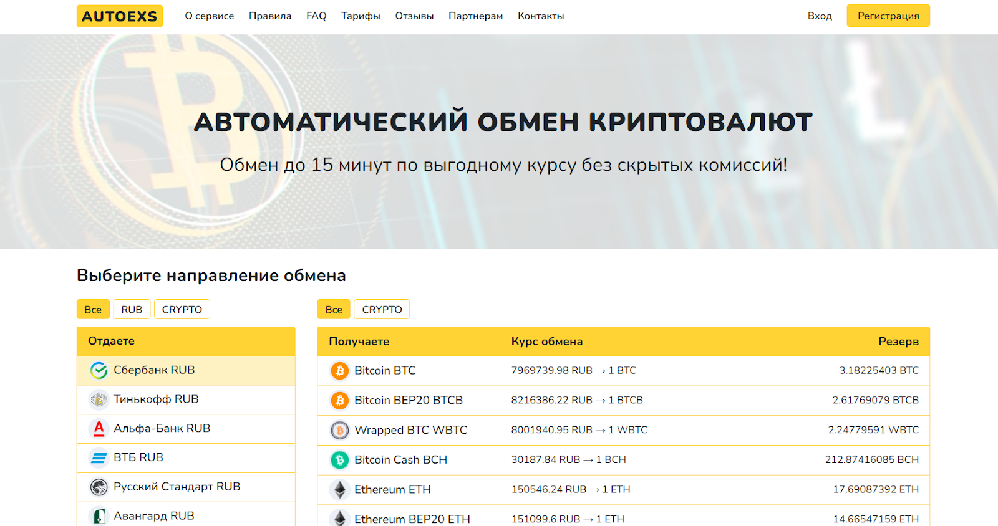Open the Отзывы reviews page
The height and width of the screenshot is (526, 998).
414,16
